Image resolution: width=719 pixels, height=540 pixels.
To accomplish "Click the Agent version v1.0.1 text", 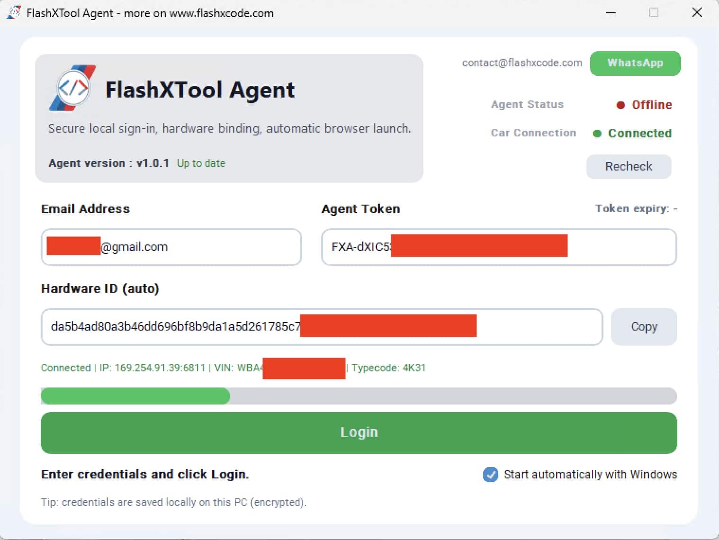I will [108, 163].
